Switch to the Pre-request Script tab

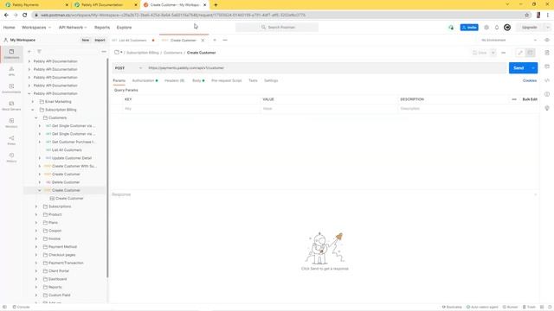(x=227, y=80)
